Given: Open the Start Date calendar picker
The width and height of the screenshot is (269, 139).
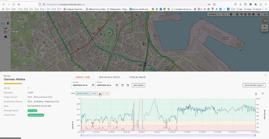Looking at the screenshot, I should click(93, 85).
